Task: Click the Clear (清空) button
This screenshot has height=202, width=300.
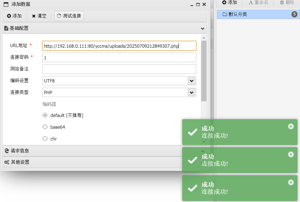Action: [39, 16]
